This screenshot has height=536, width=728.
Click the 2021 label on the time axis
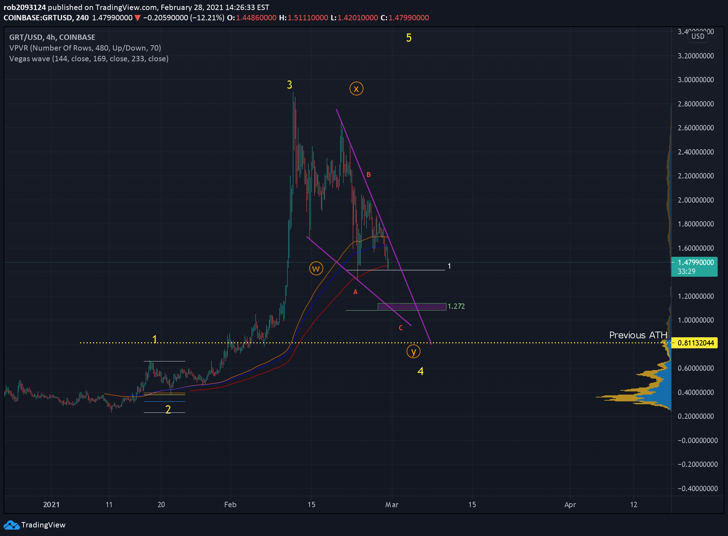51,505
